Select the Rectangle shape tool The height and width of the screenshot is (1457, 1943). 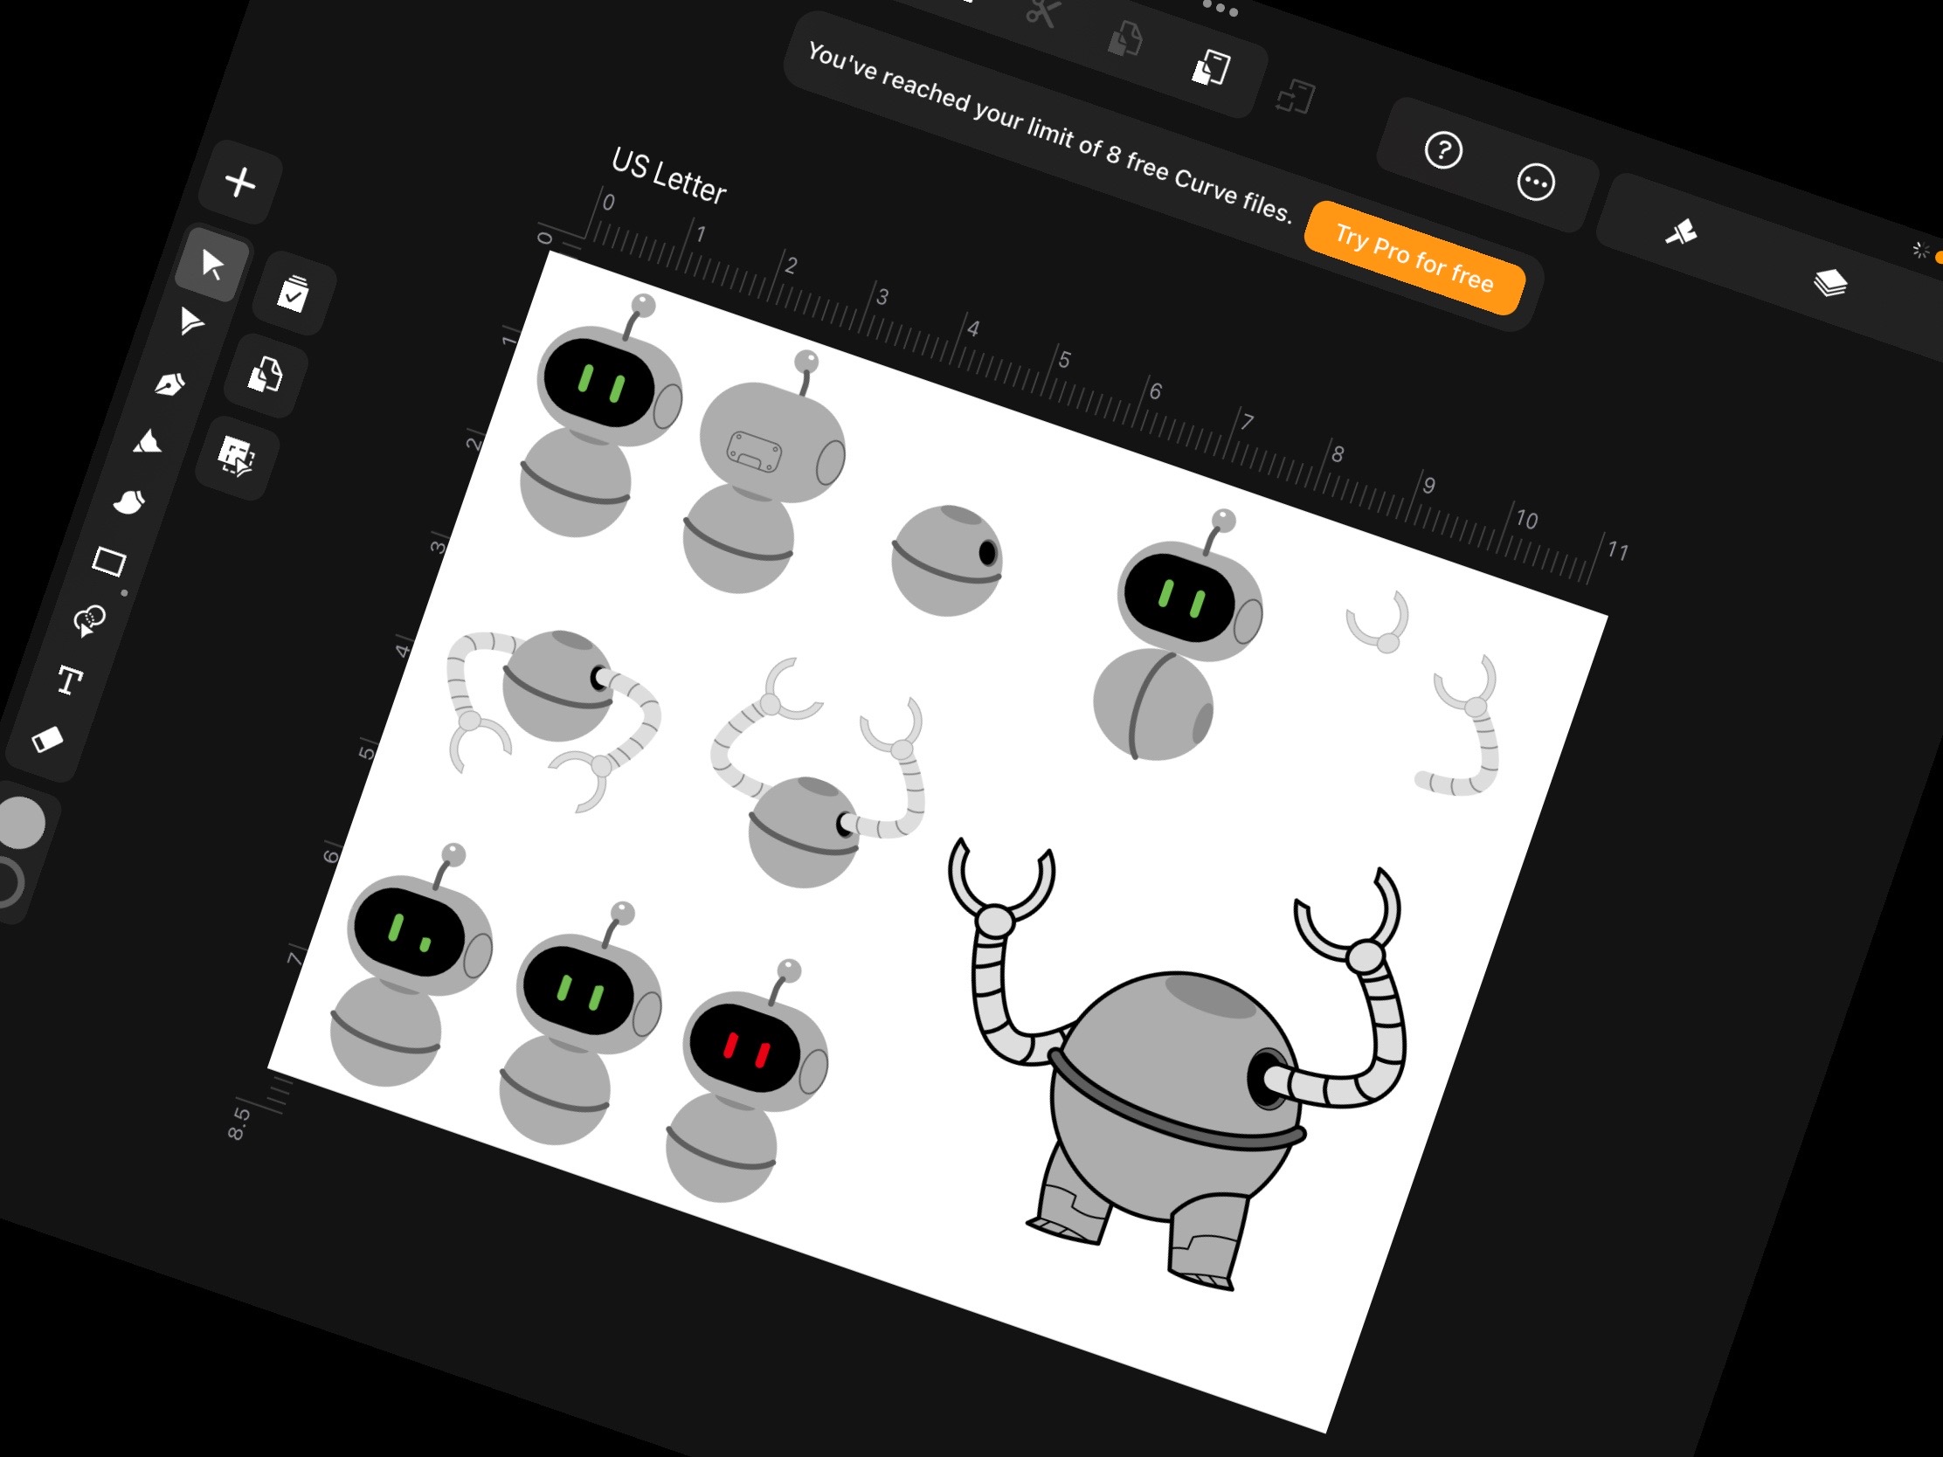click(109, 561)
